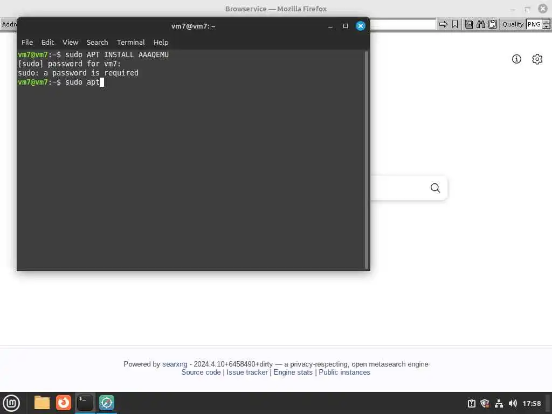552x414 pixels.
Task: Click the volume speaker tray icon
Action: (x=513, y=403)
